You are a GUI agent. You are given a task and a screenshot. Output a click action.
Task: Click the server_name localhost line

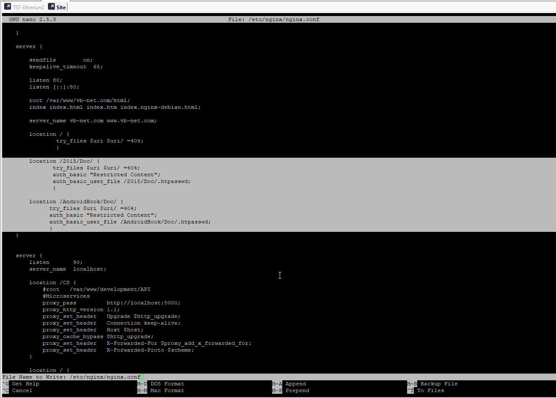(68, 269)
